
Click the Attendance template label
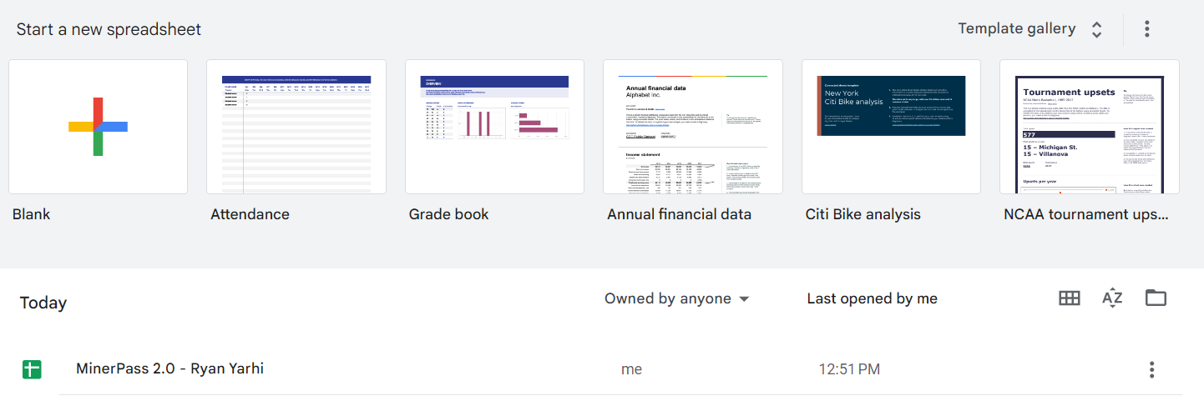click(250, 214)
